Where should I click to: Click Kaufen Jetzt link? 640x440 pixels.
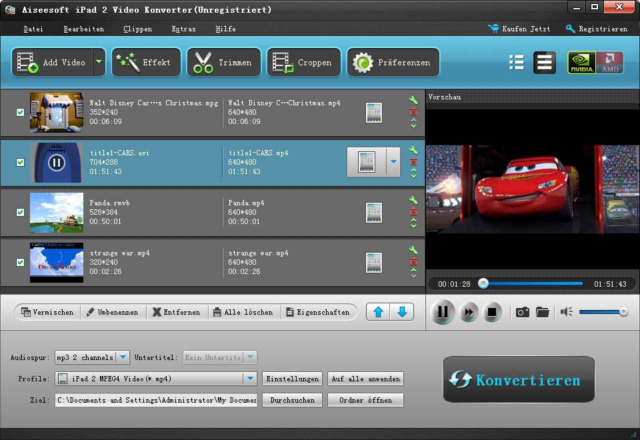(x=519, y=29)
